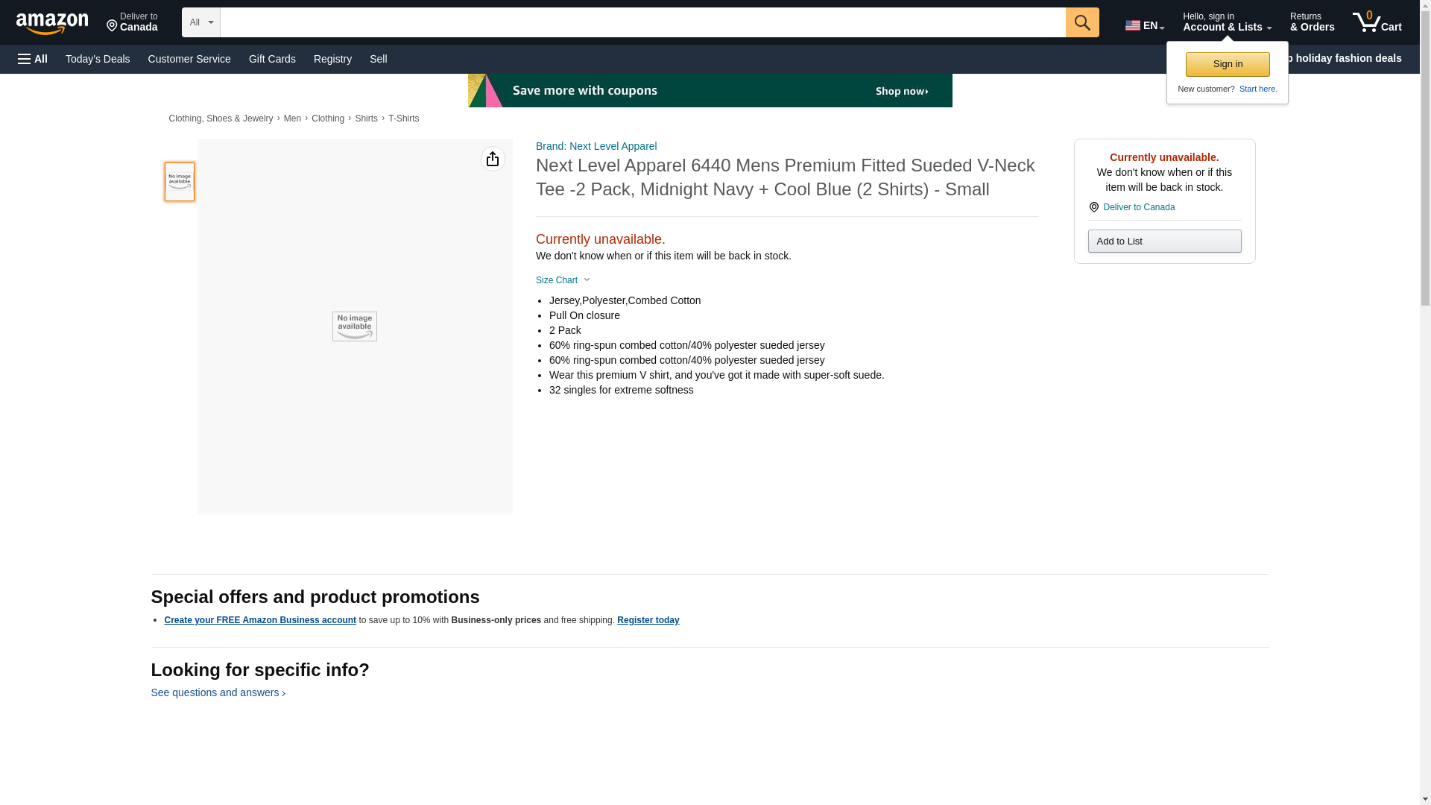Image resolution: width=1431 pixels, height=805 pixels.
Task: Select the no-image product thumbnail
Action: pyautogui.click(x=179, y=182)
